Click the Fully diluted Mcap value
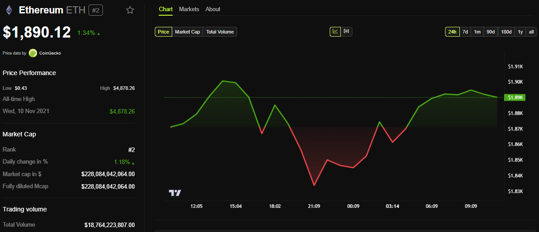 click(x=108, y=186)
